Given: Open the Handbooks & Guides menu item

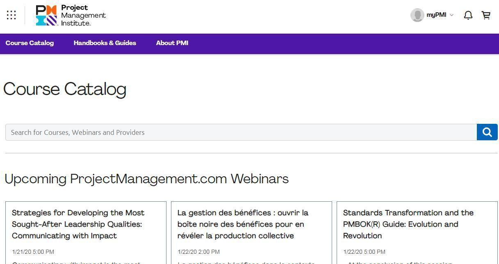Looking at the screenshot, I should 105,43.
